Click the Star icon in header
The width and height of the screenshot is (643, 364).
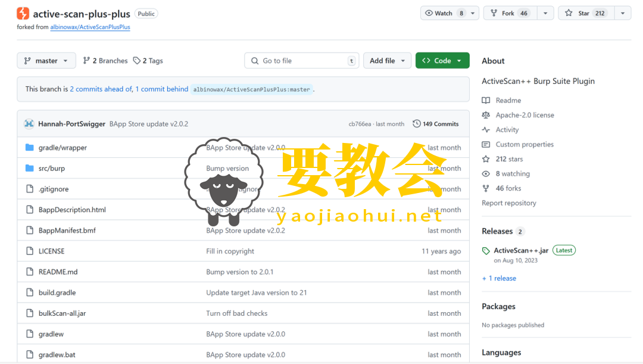(x=569, y=13)
